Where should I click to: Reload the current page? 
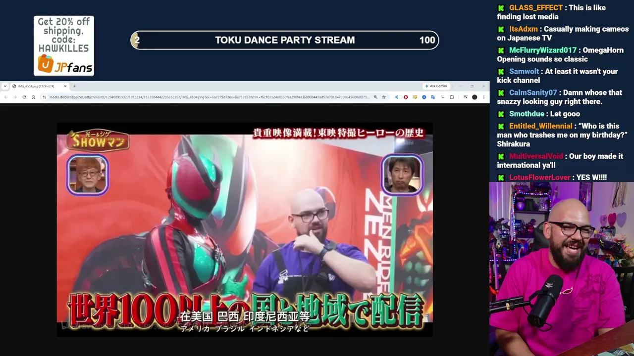tap(24, 97)
